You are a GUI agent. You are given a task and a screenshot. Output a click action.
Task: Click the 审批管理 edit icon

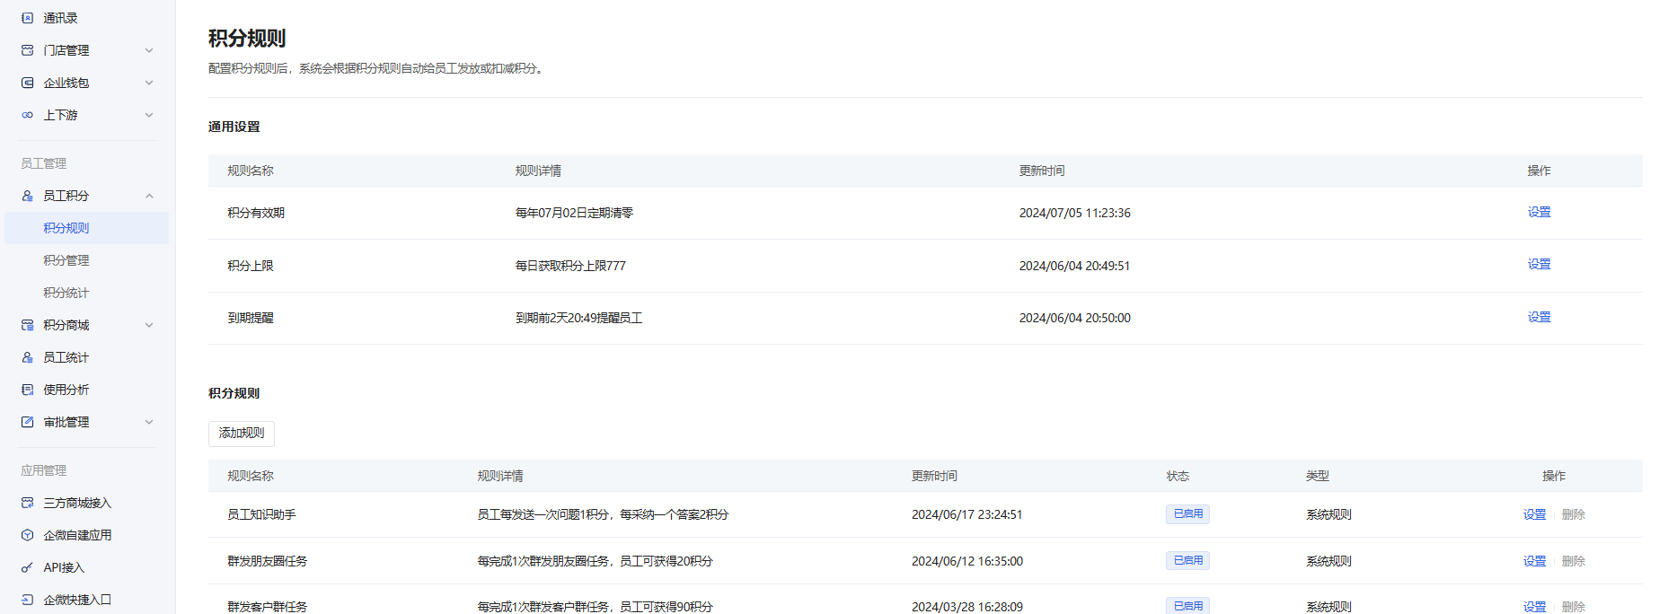(x=28, y=422)
